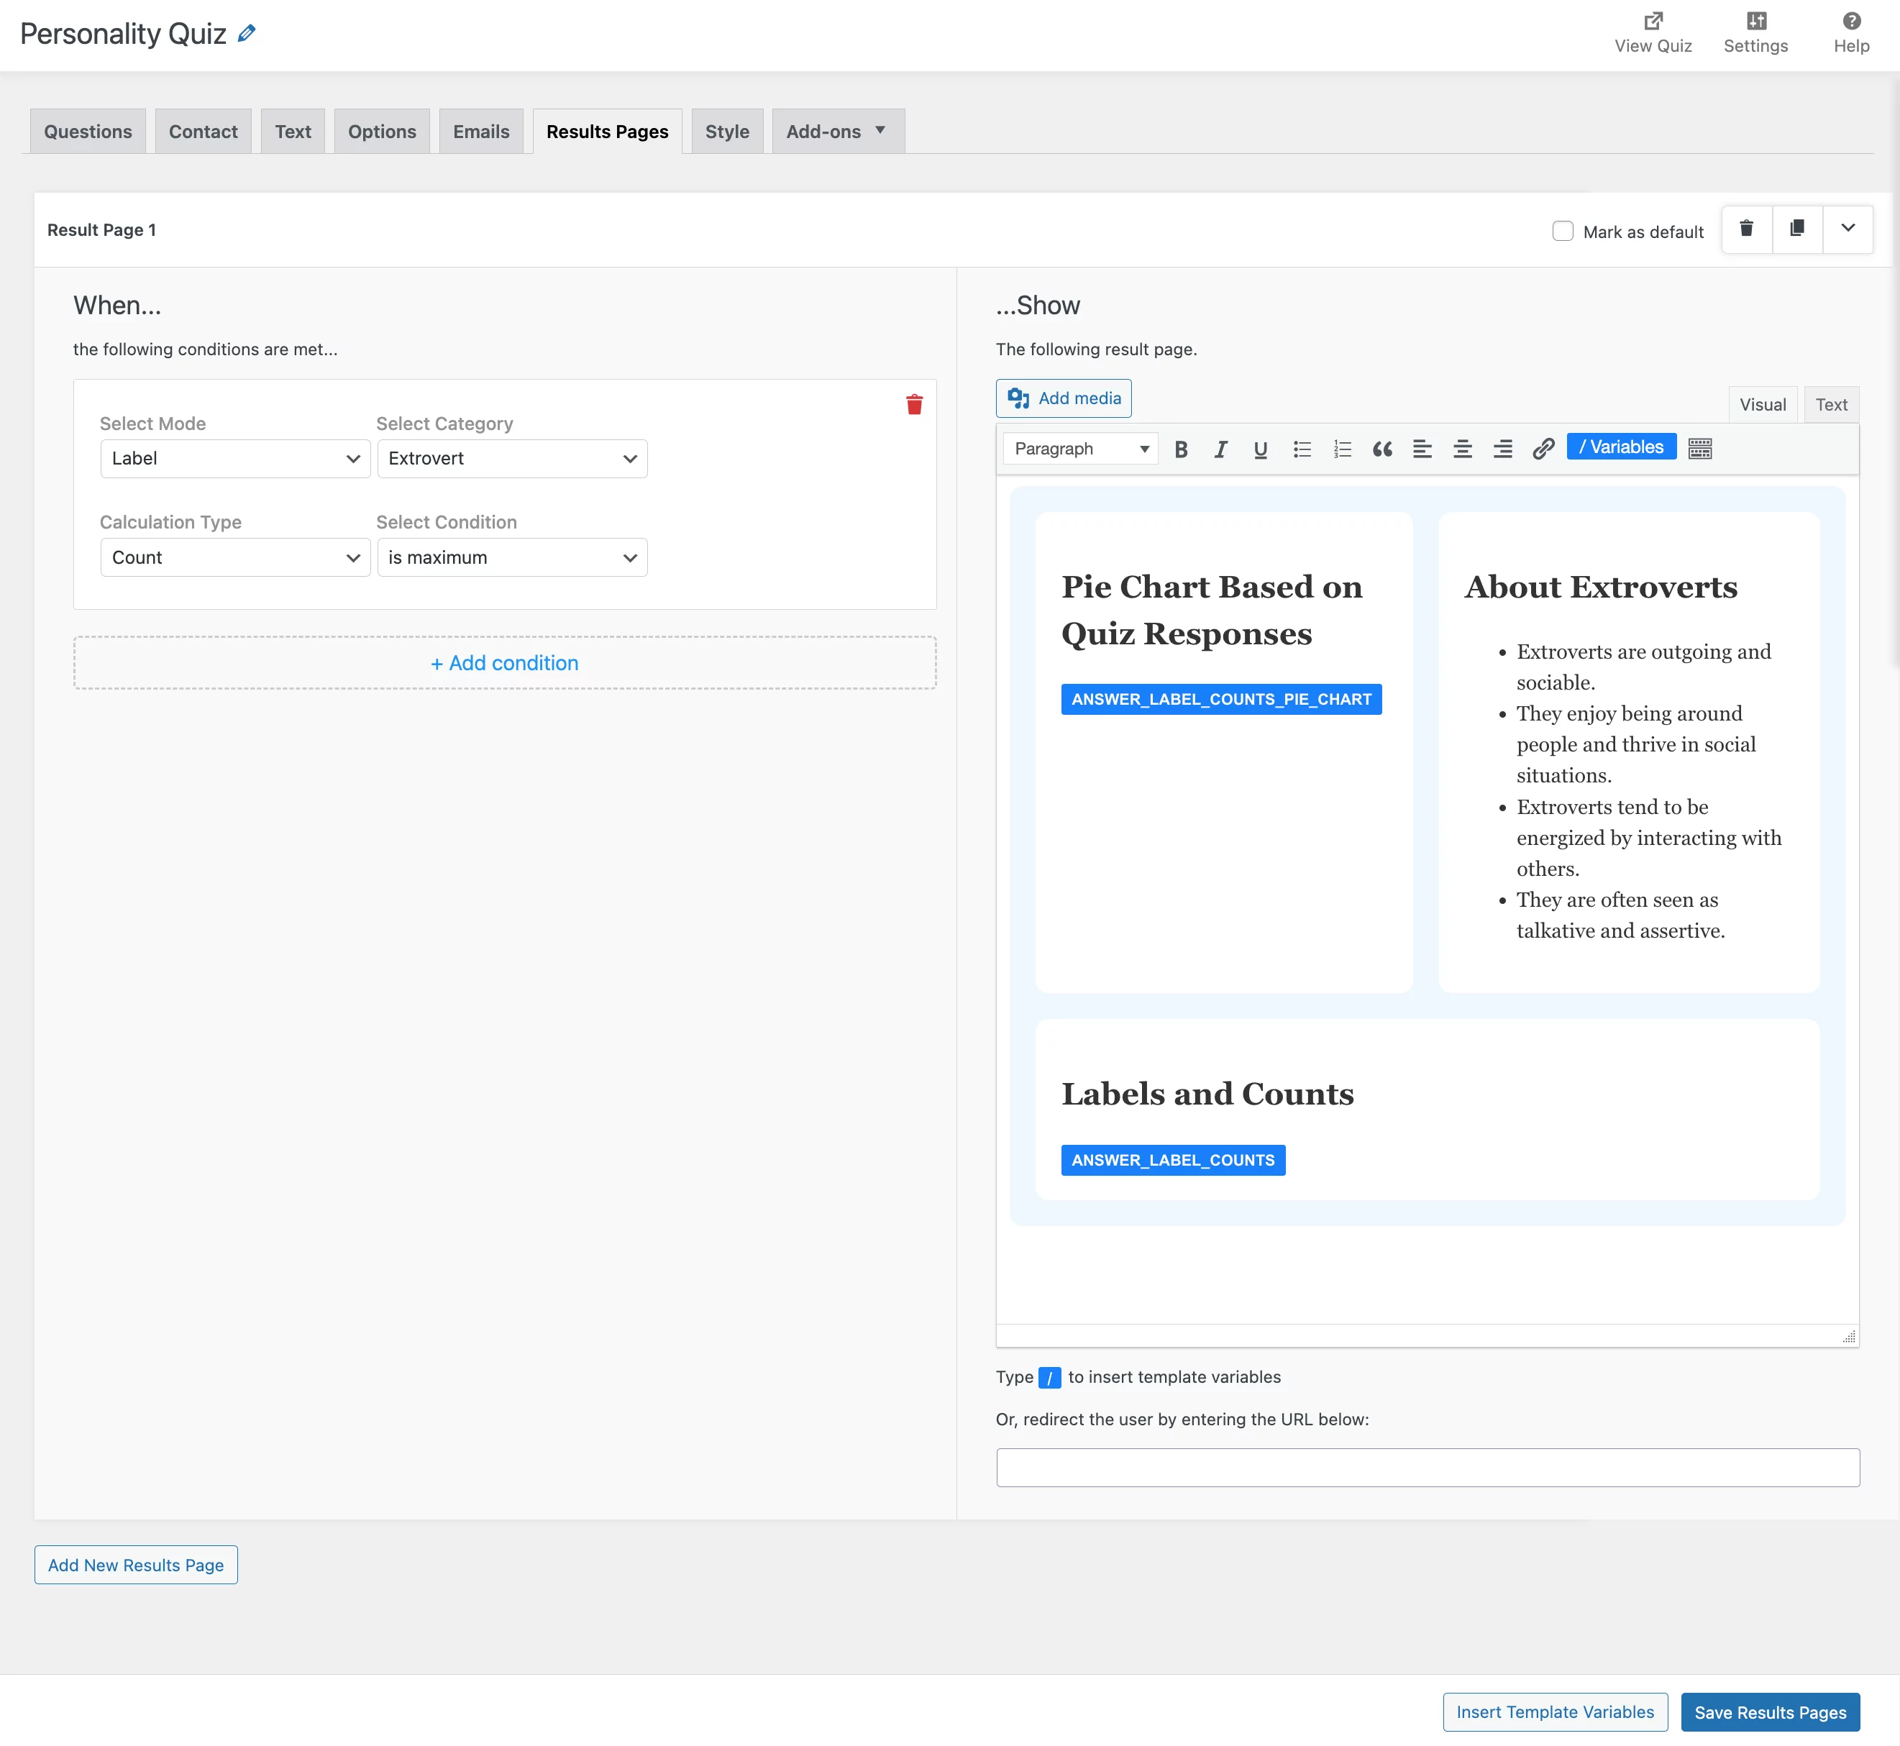
Task: Click the redirect URL input field
Action: click(x=1427, y=1467)
